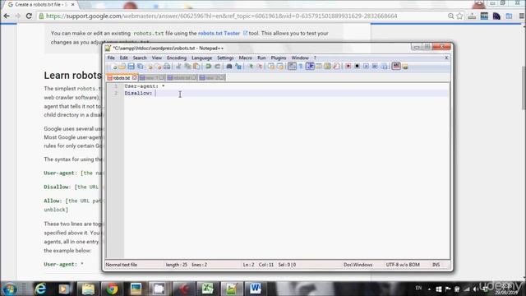526x296 pixels.
Task: Click the Zoom Out toolbar icon
Action: (260, 67)
